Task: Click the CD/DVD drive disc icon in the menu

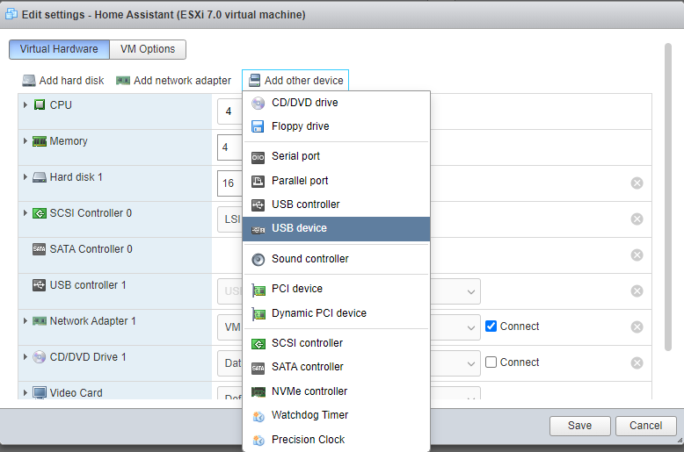Action: coord(258,104)
